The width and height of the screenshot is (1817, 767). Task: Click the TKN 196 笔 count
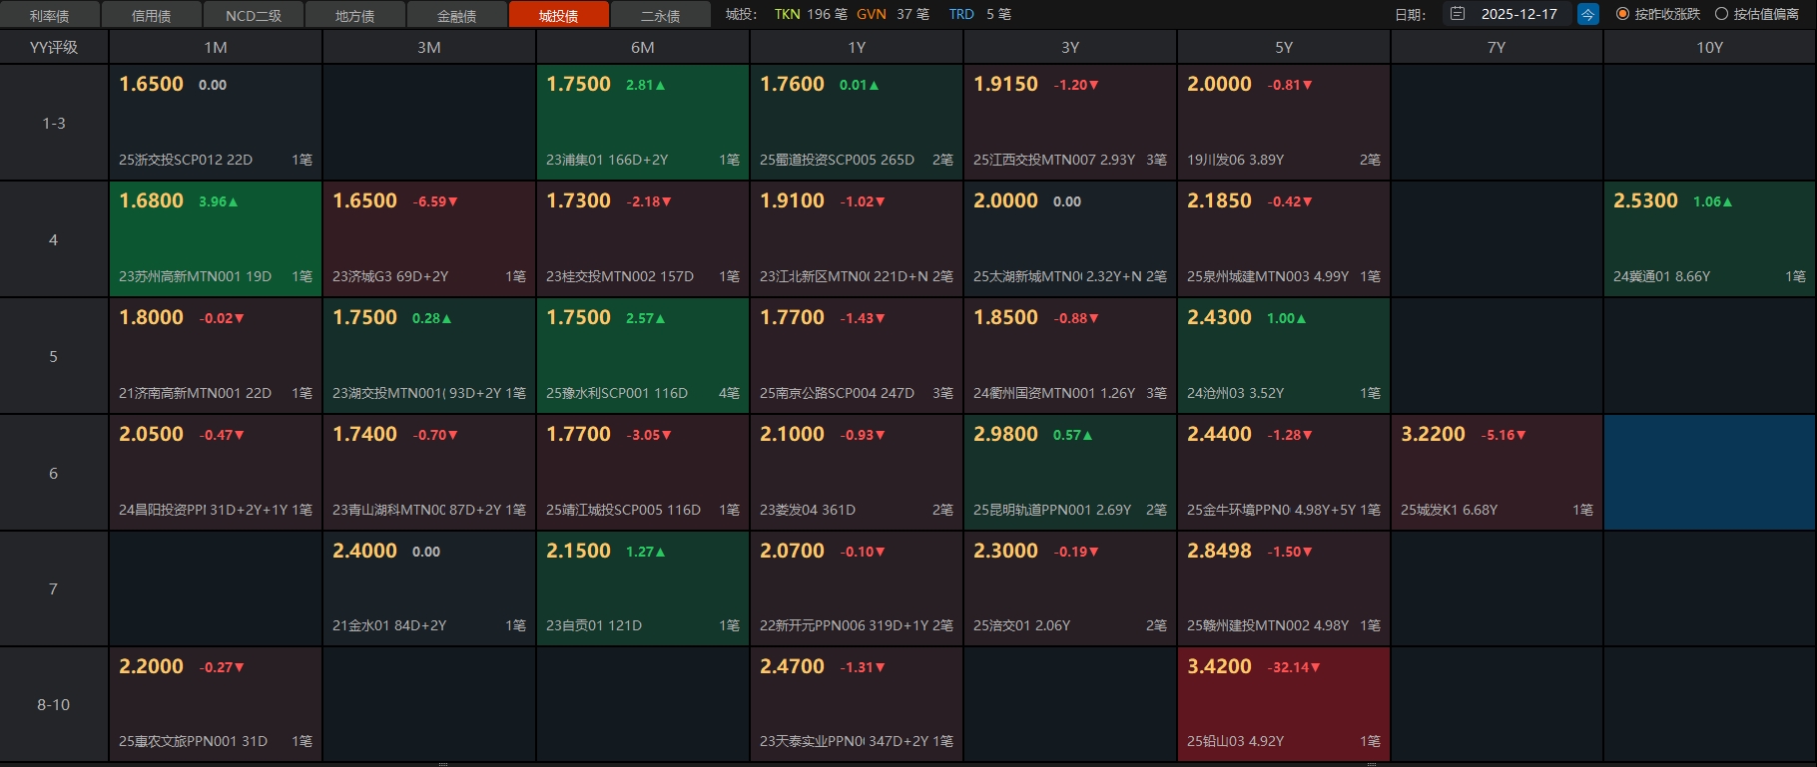pyautogui.click(x=811, y=14)
